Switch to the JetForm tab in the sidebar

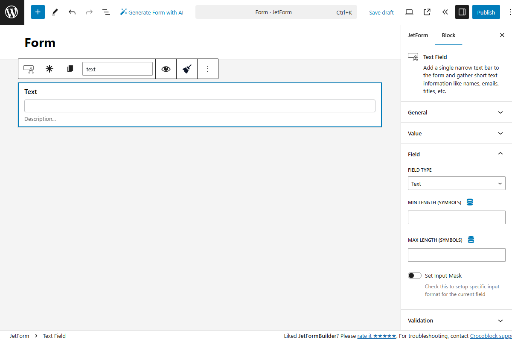tap(418, 35)
